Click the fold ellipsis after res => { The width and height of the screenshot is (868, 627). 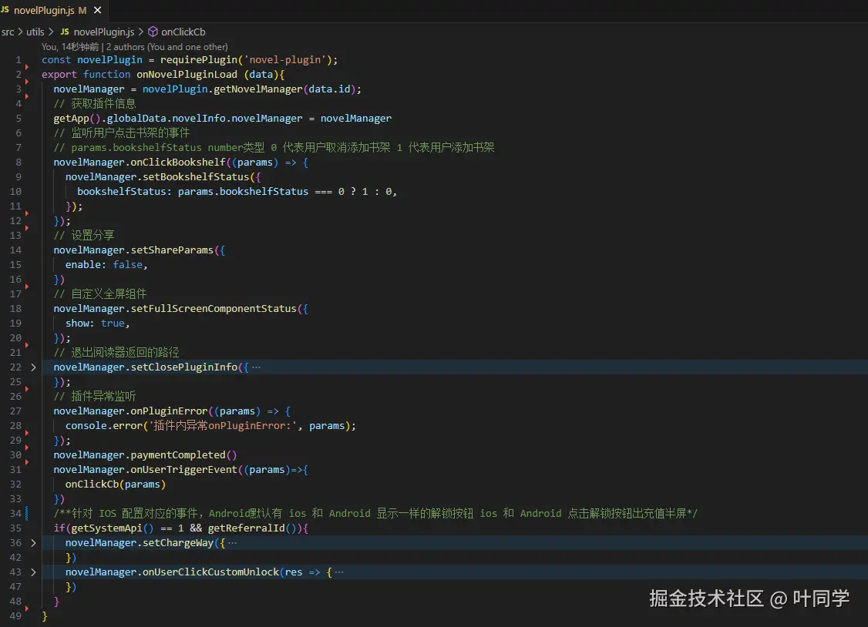(338, 572)
